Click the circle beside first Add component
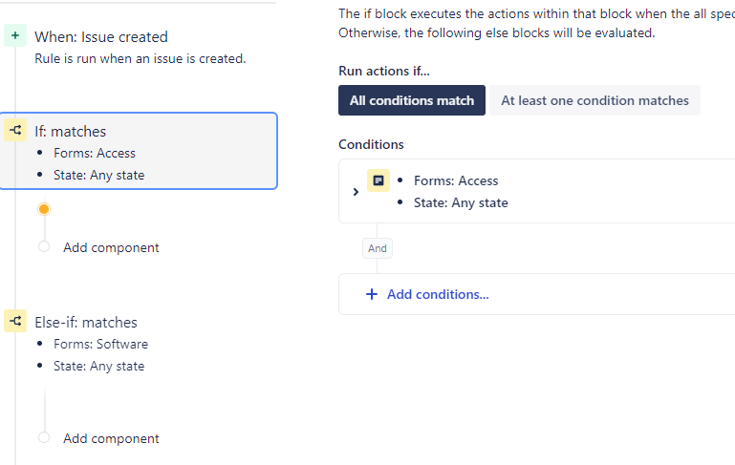The width and height of the screenshot is (735, 465). pyautogui.click(x=44, y=246)
